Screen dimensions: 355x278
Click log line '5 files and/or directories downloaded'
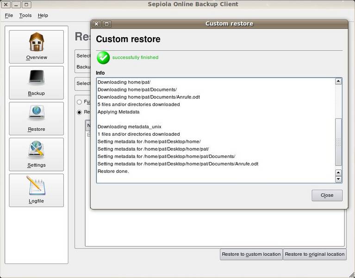139,104
